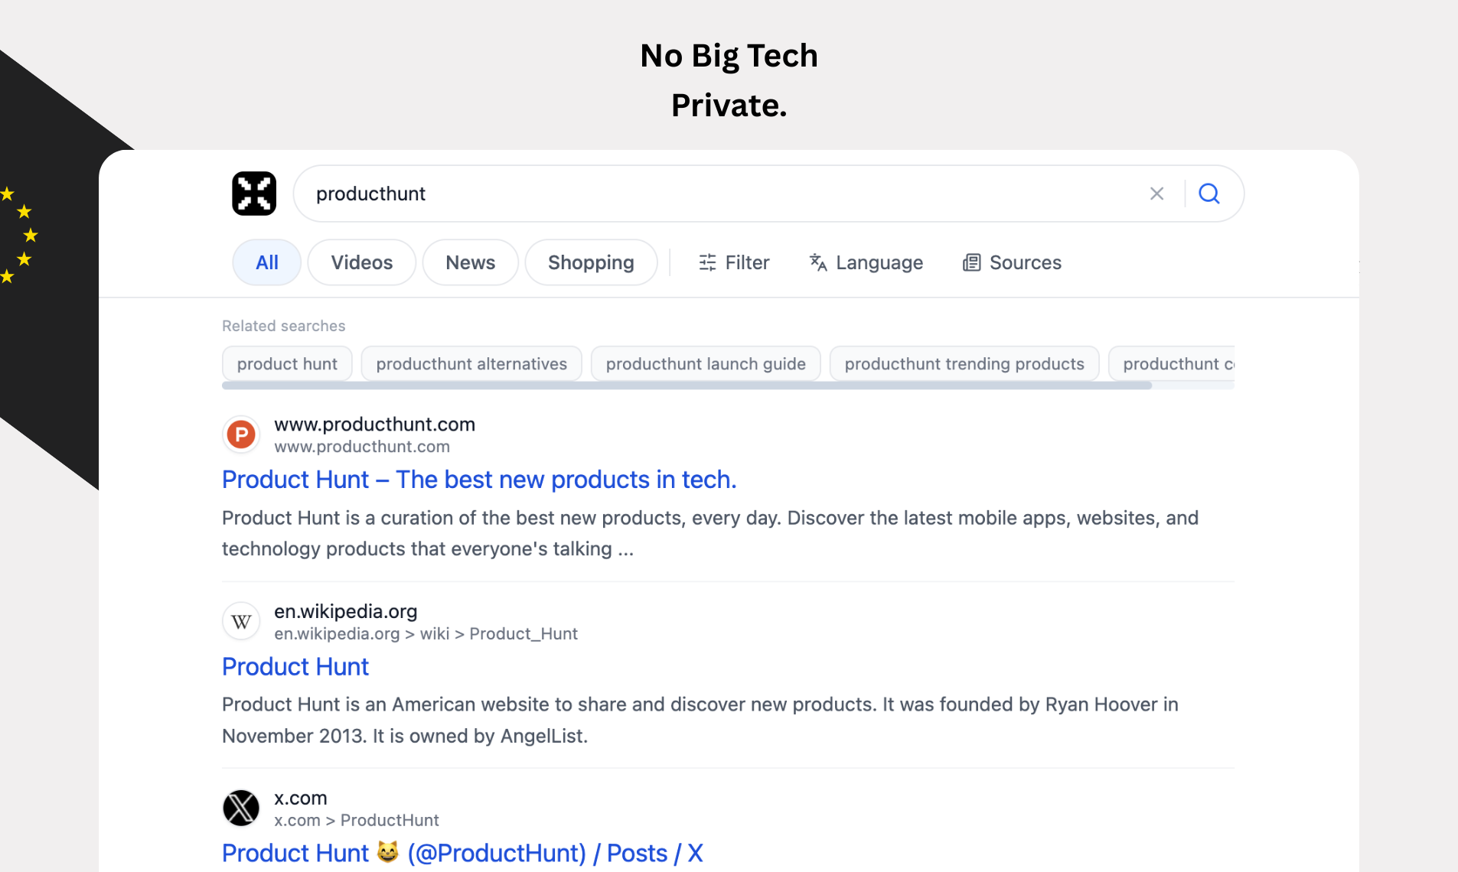Click the X logo icon beside x.com

pyautogui.click(x=240, y=808)
